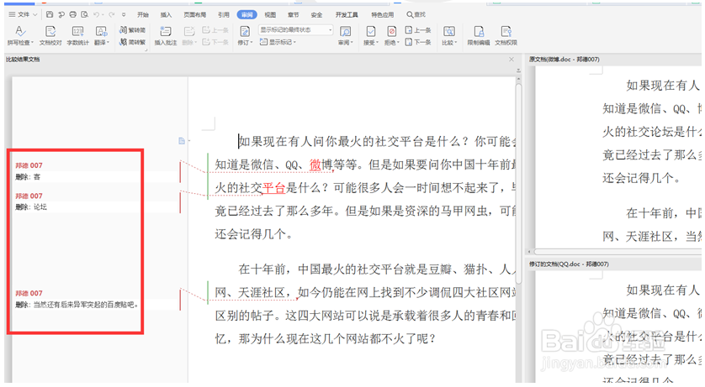Go to next revision 下一条
Image resolution: width=705 pixels, height=387 pixels.
[x=418, y=42]
